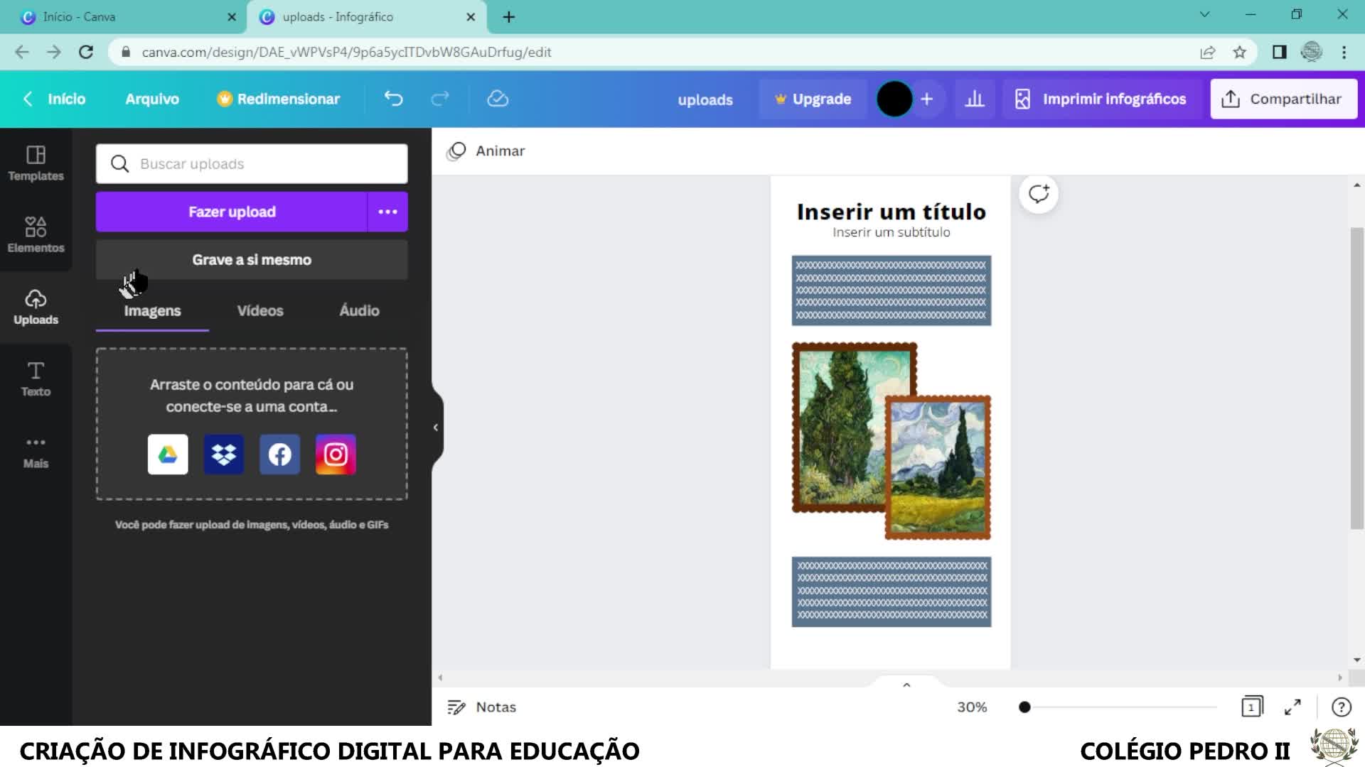
Task: Click the Buscar uploads search field
Action: (x=252, y=164)
